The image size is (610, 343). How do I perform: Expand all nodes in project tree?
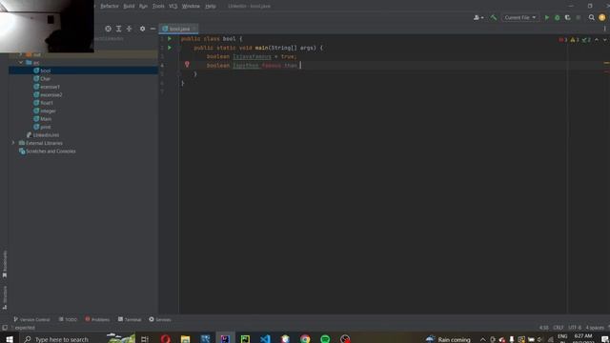[118, 29]
